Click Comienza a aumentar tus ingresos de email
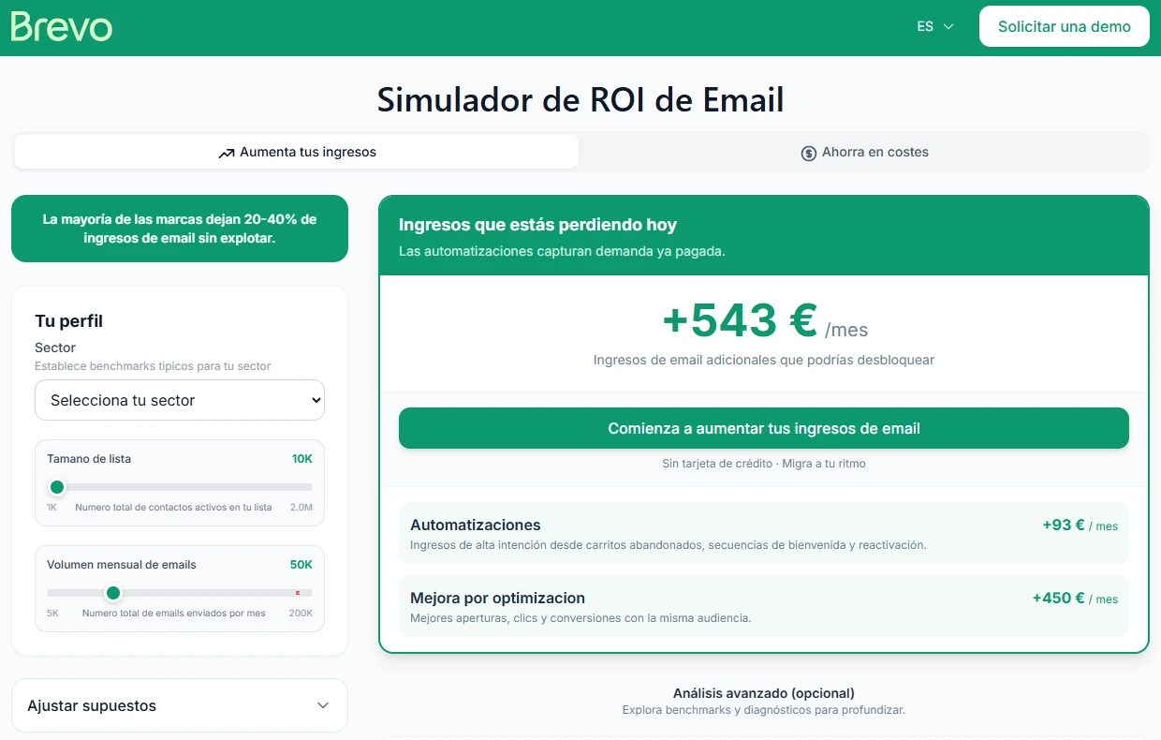 click(x=764, y=428)
